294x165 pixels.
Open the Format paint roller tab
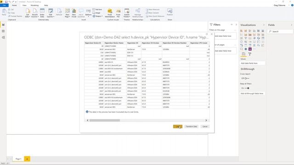pyautogui.click(x=250, y=54)
